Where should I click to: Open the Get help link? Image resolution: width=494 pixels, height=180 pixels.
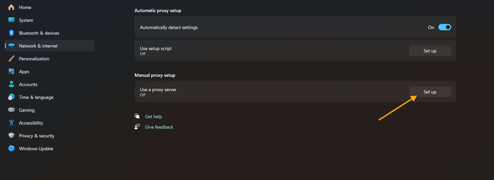point(153,117)
